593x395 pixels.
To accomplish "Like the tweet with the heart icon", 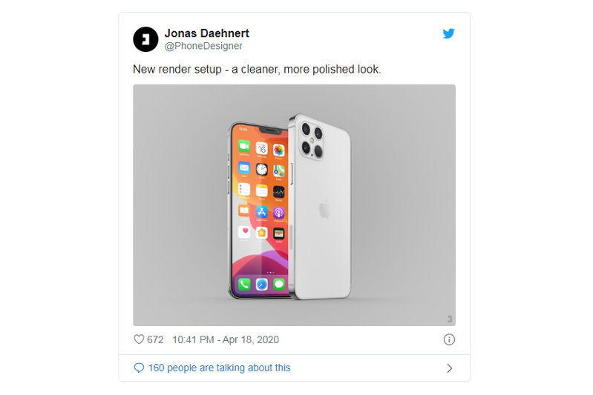I will [x=138, y=339].
